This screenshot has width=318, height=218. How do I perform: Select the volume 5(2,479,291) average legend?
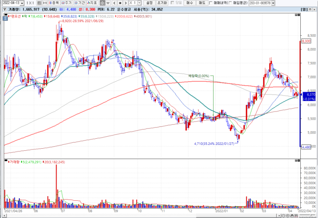pos(32,162)
